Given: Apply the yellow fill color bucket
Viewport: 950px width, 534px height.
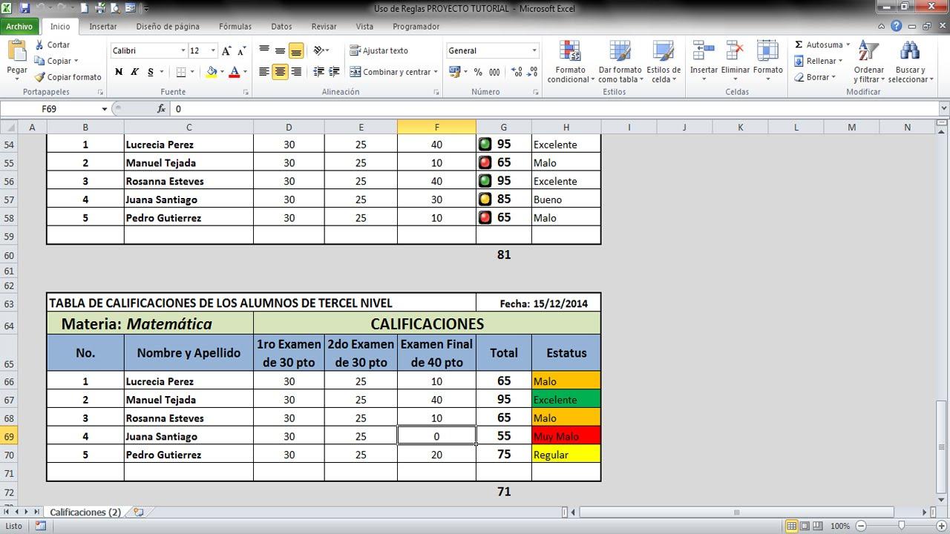Looking at the screenshot, I should [212, 72].
